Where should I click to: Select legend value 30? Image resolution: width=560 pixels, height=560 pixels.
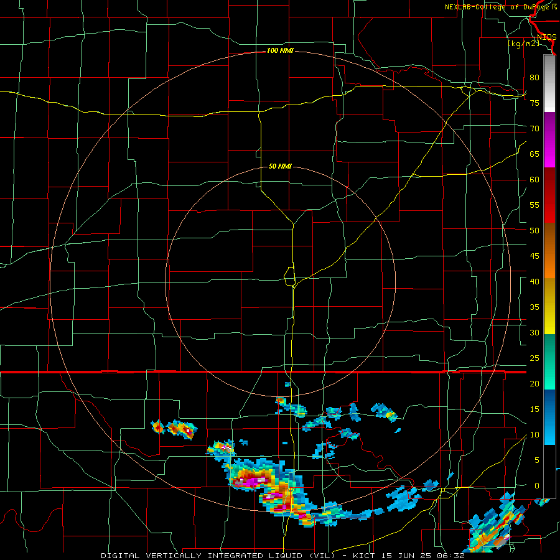pos(534,332)
